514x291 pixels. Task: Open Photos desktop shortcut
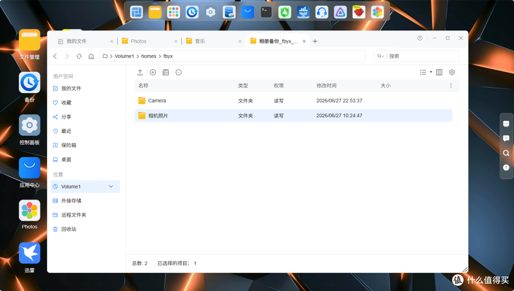tap(30, 215)
